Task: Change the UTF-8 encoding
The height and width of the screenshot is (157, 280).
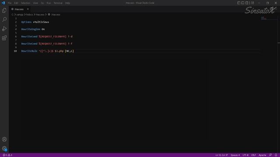Action: pos(245,155)
